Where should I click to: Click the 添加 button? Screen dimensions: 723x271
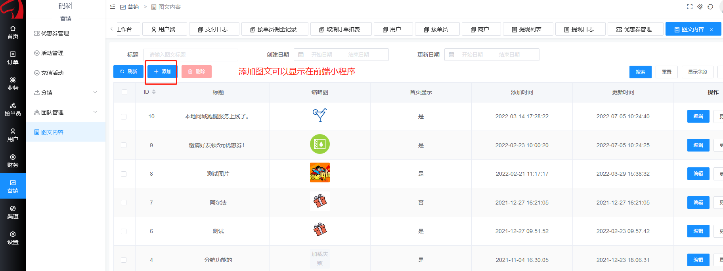click(163, 72)
